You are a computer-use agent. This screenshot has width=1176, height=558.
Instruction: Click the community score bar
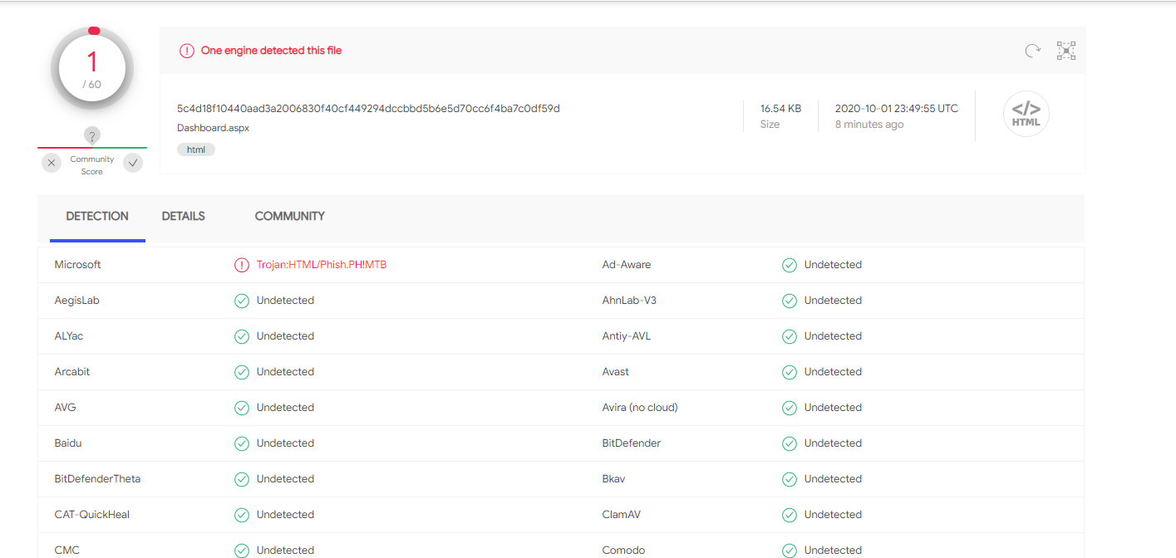point(92,148)
